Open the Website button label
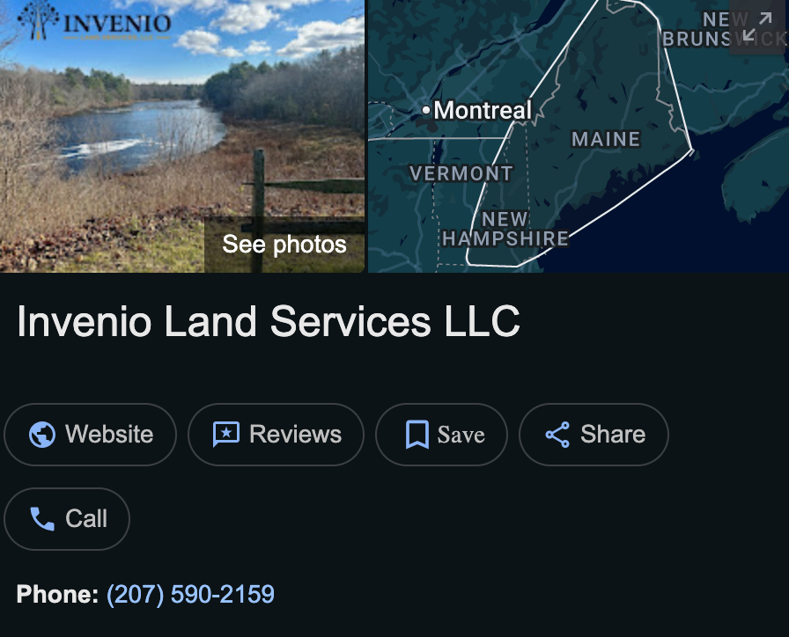The width and height of the screenshot is (789, 637). (109, 434)
